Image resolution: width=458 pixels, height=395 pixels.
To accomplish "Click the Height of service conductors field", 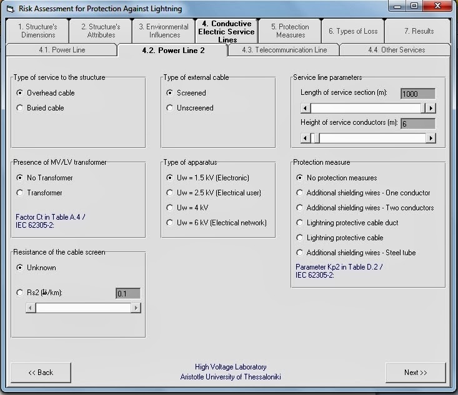I will click(x=417, y=124).
